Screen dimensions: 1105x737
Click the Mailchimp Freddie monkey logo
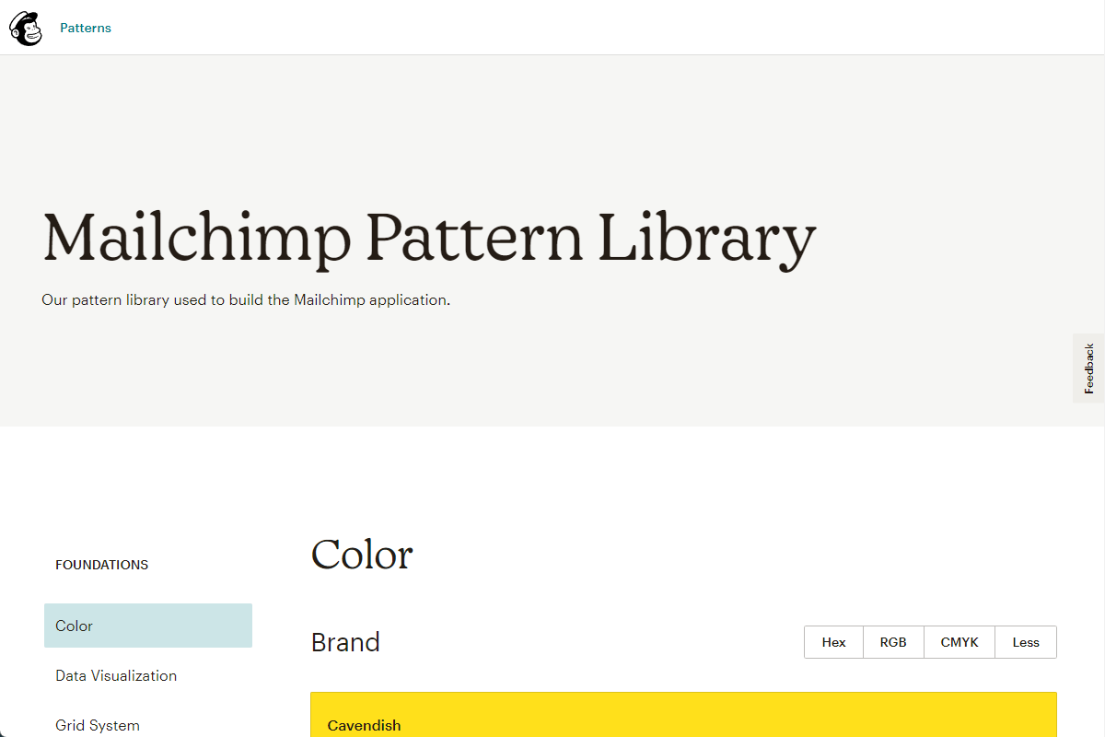(26, 28)
